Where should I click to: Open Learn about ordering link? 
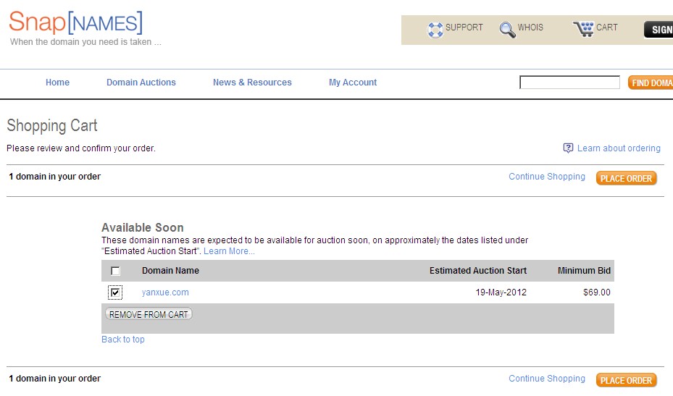619,148
